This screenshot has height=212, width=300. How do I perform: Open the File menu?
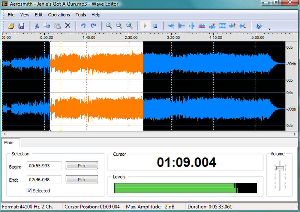tap(11, 15)
